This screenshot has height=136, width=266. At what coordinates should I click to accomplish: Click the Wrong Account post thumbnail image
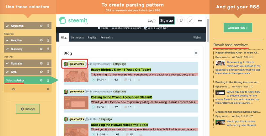[x=76, y=103]
